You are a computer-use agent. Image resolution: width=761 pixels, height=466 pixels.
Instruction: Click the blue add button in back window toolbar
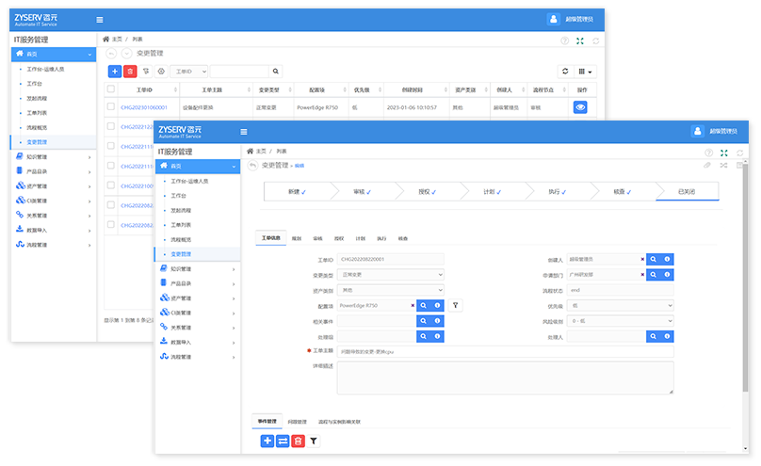click(115, 72)
